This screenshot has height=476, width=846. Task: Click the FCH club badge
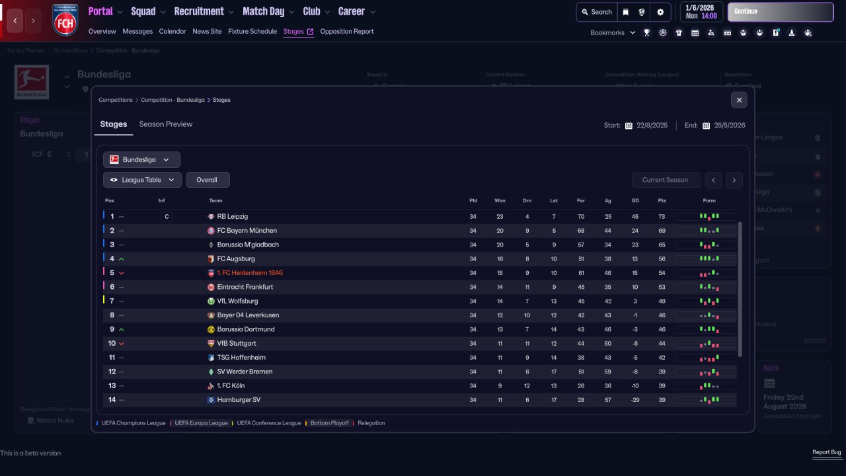[65, 20]
